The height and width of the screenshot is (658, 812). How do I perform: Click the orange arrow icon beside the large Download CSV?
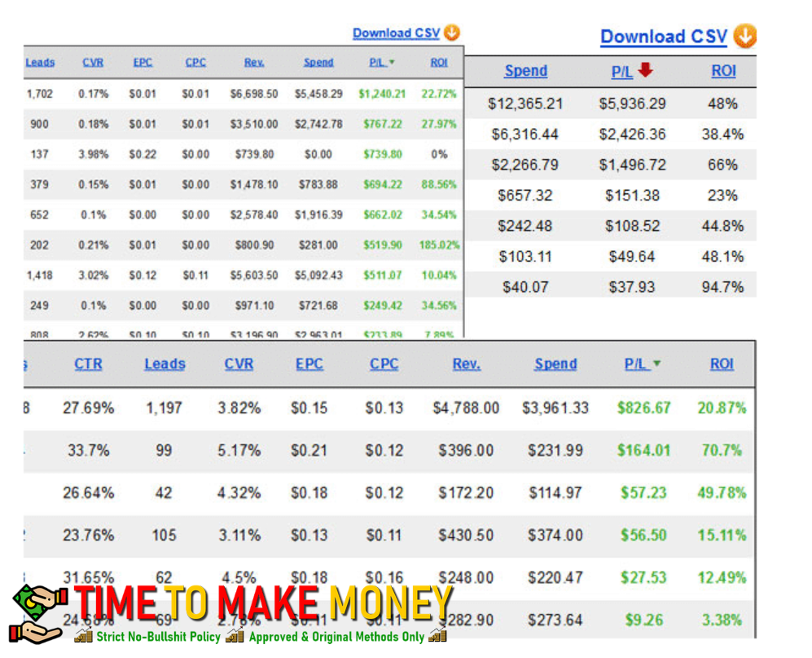point(744,37)
